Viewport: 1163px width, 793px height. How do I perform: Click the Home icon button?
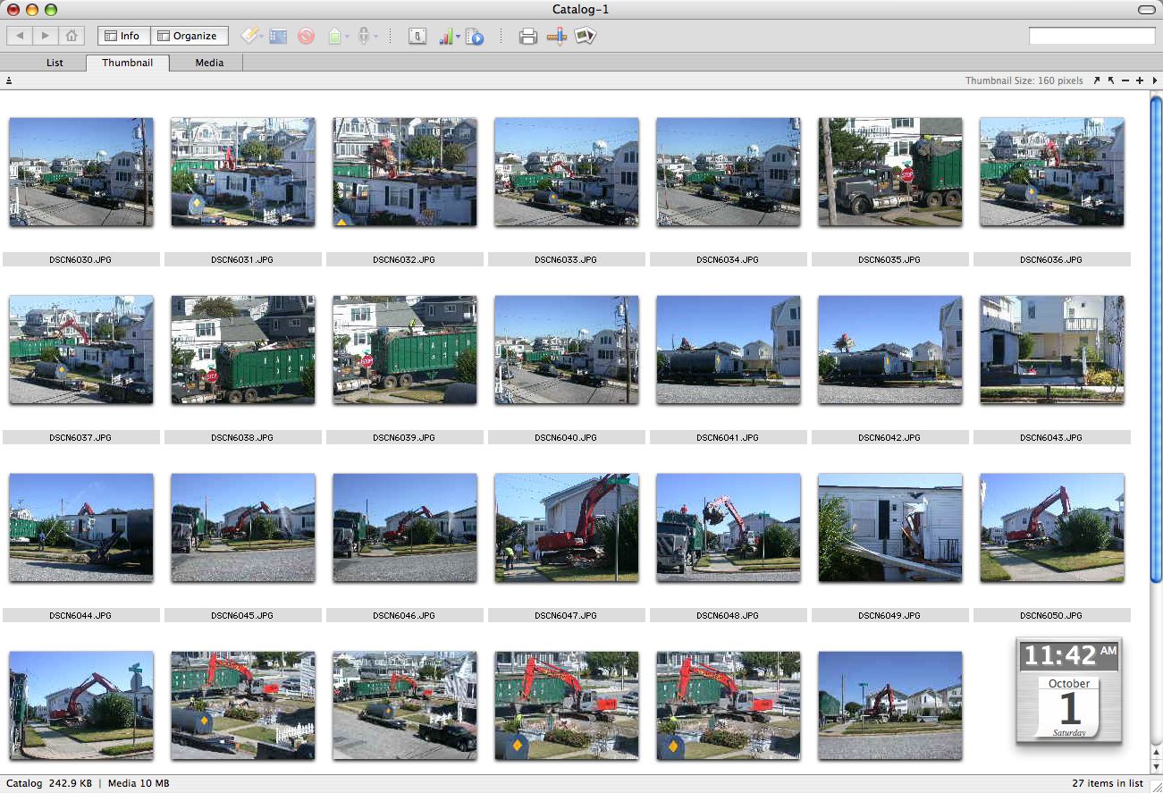click(x=72, y=36)
